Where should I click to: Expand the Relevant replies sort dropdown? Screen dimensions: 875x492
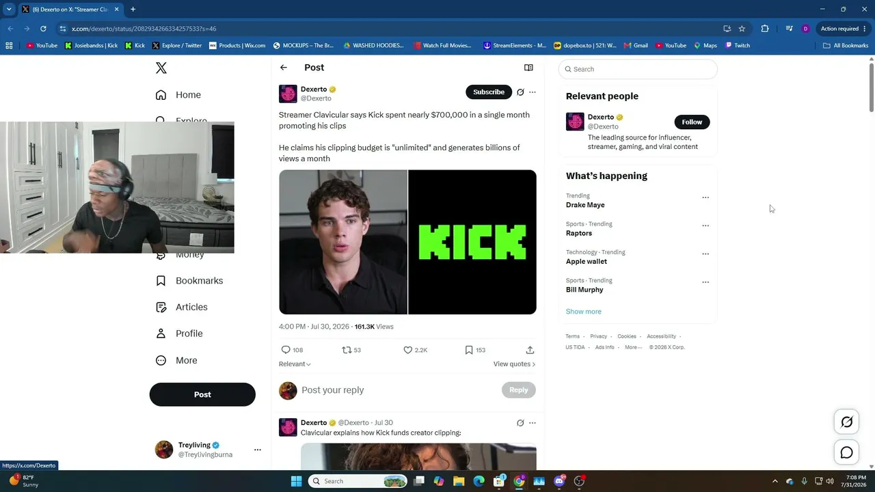click(295, 364)
